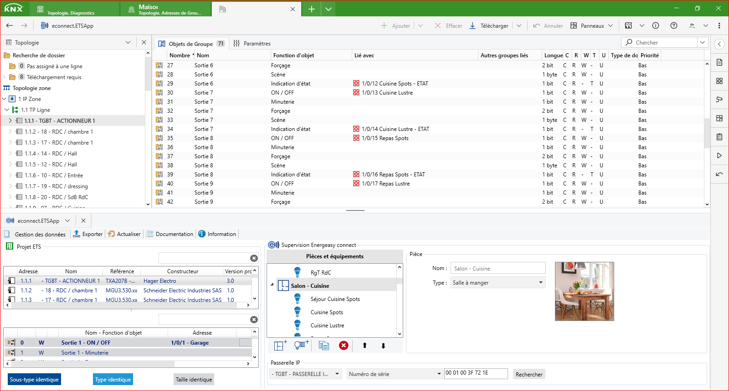Open the help question mark icon
The height and width of the screenshot is (391, 729).
[x=674, y=26]
